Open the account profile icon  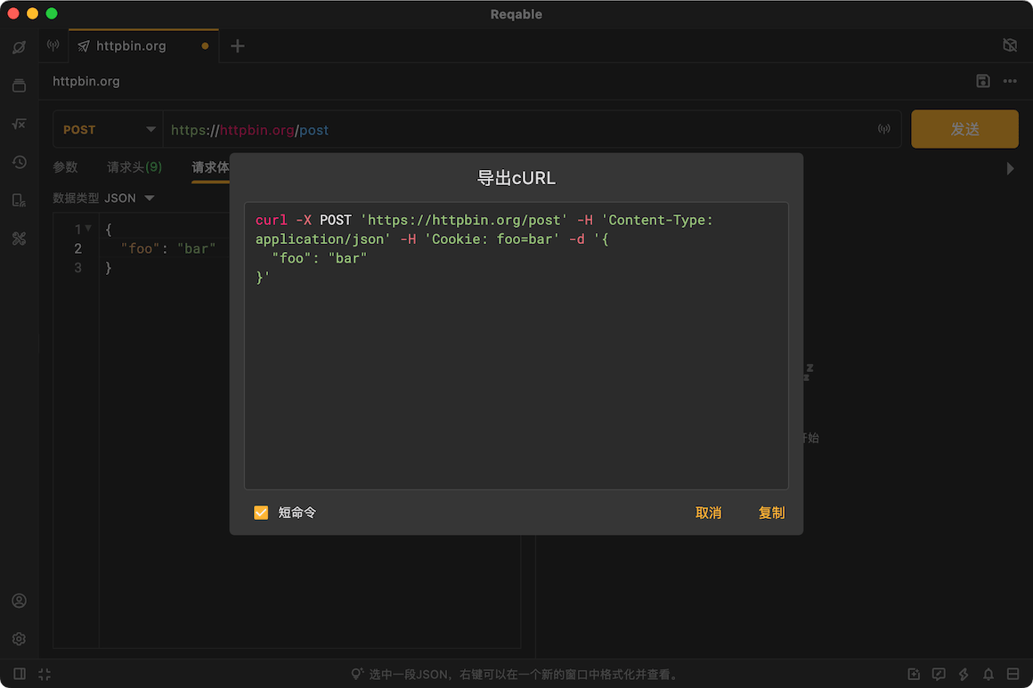pyautogui.click(x=19, y=601)
